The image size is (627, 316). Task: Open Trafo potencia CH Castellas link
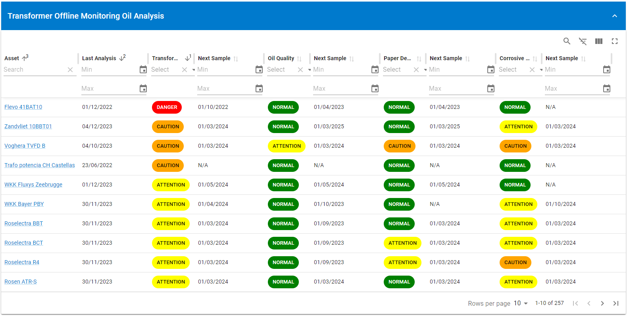pos(39,166)
